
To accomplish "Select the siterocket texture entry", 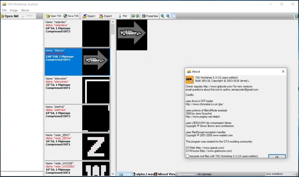I will tap(77, 90).
